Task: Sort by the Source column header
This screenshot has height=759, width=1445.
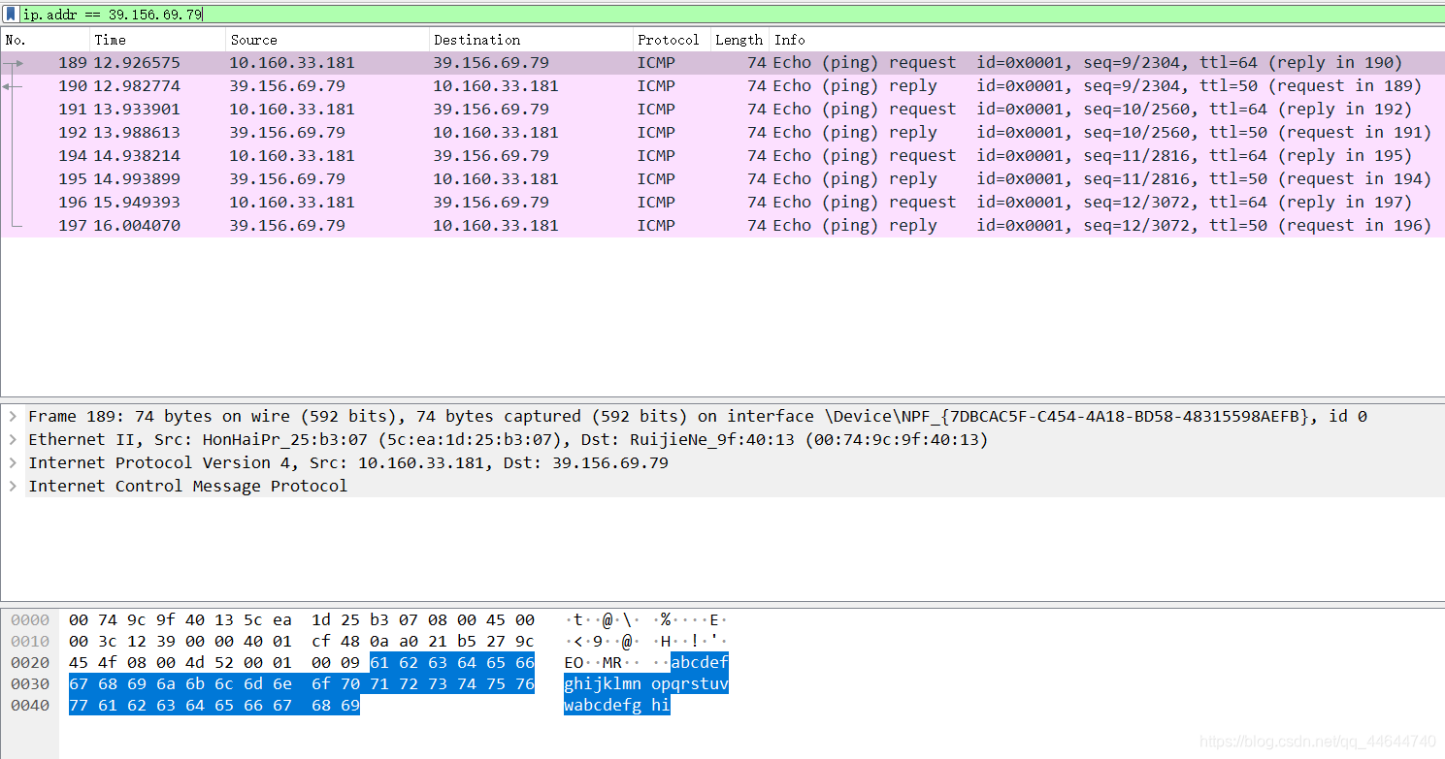Action: coord(327,40)
